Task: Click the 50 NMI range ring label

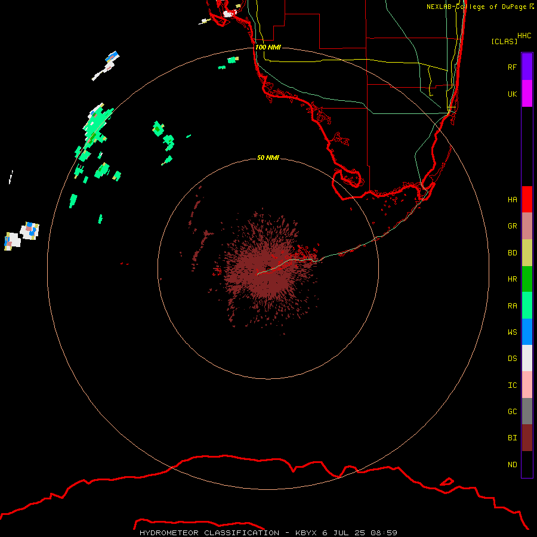Action: 268,158
